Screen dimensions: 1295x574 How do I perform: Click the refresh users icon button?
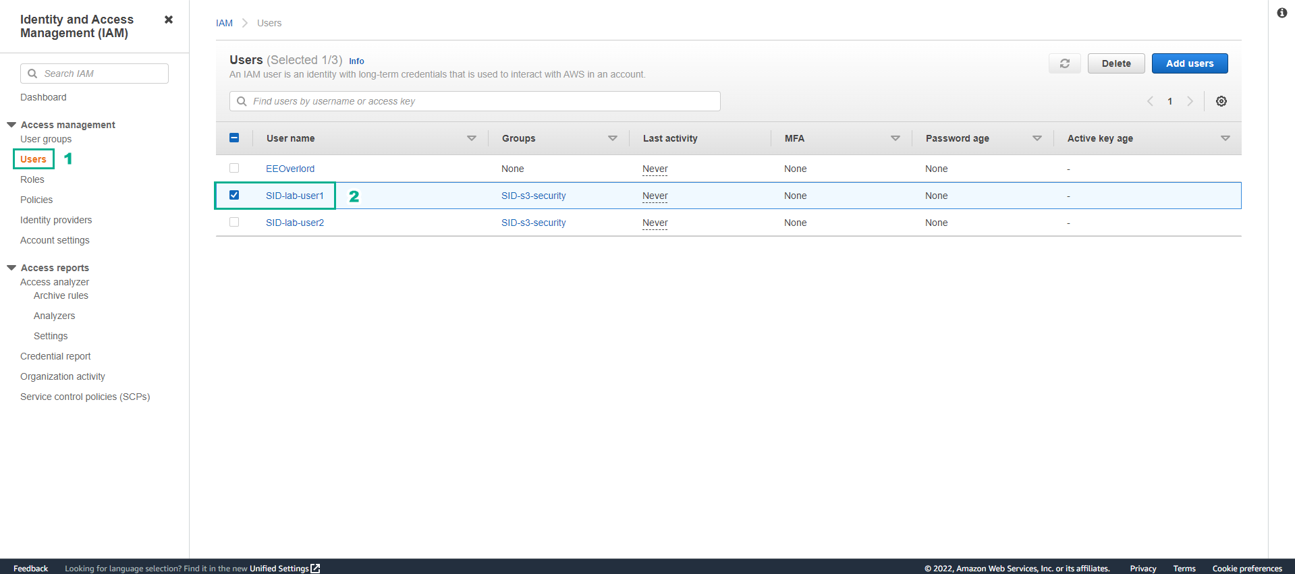[1064, 63]
